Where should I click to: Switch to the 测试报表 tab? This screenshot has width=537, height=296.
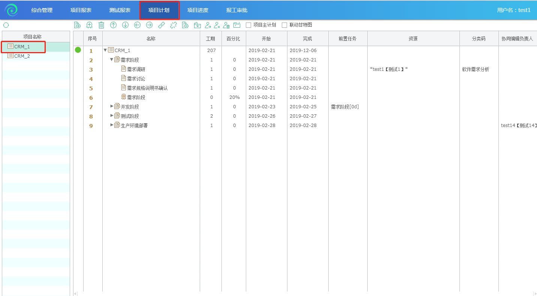120,10
